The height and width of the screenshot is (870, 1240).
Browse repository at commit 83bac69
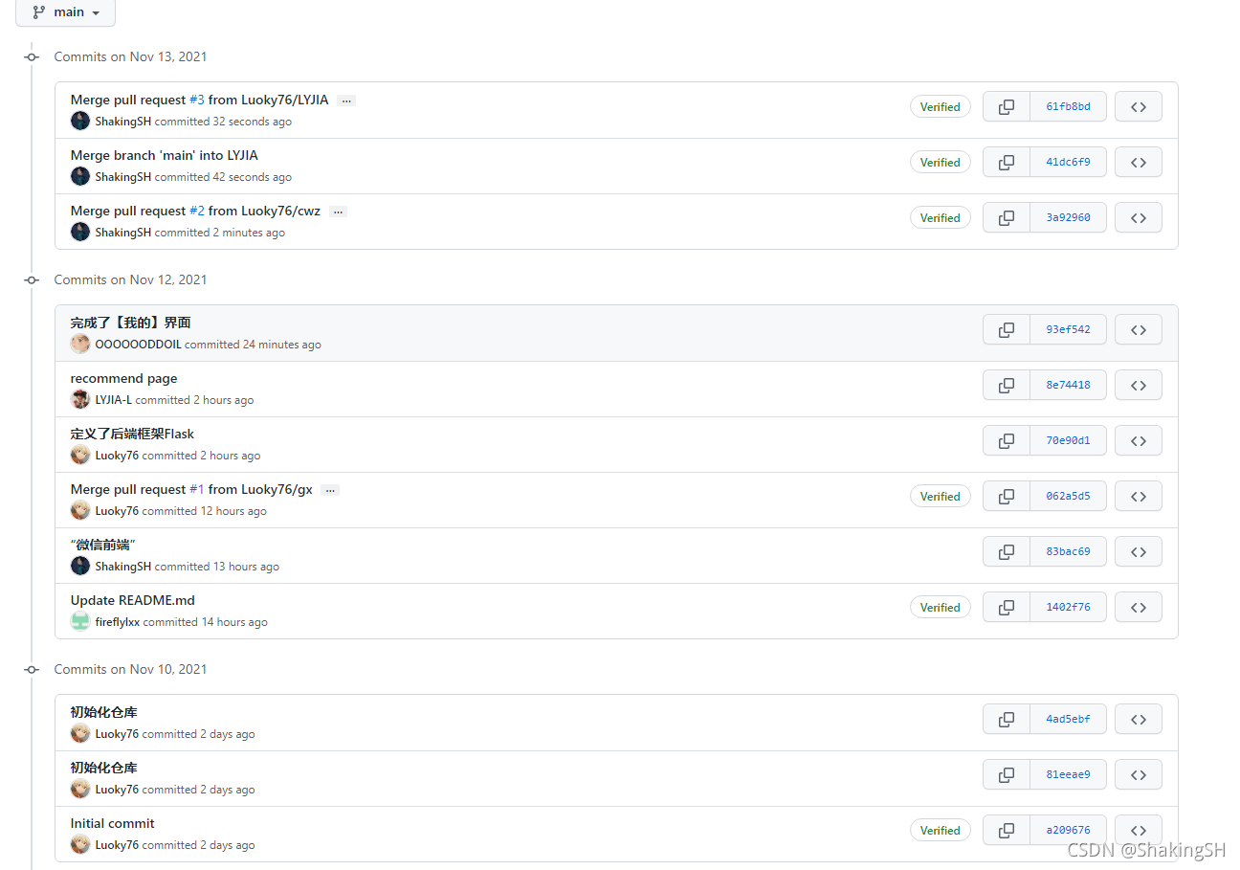tap(1139, 552)
